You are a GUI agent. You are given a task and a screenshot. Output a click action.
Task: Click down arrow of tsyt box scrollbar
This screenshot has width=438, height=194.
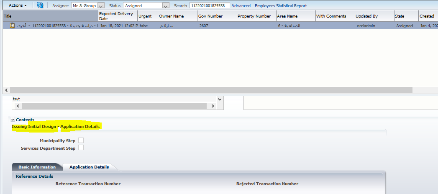tap(220, 99)
